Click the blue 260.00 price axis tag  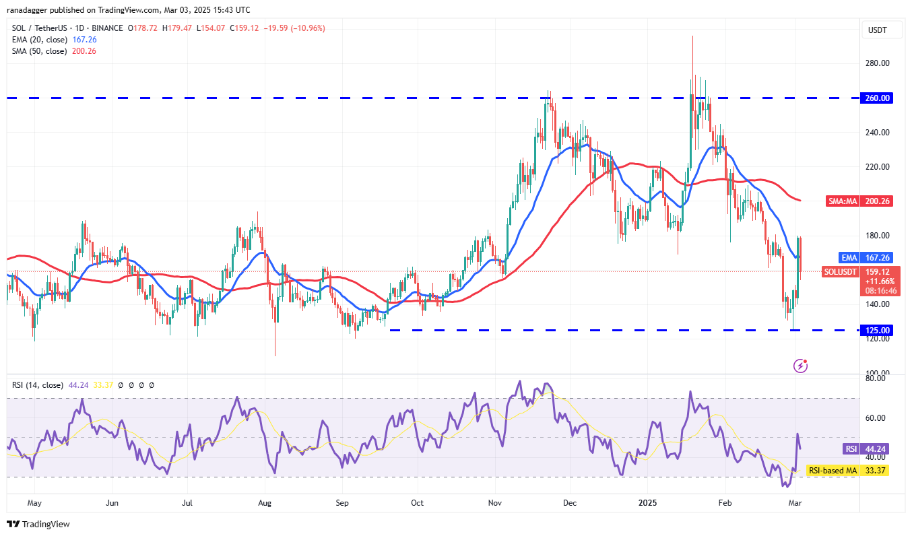click(x=878, y=98)
